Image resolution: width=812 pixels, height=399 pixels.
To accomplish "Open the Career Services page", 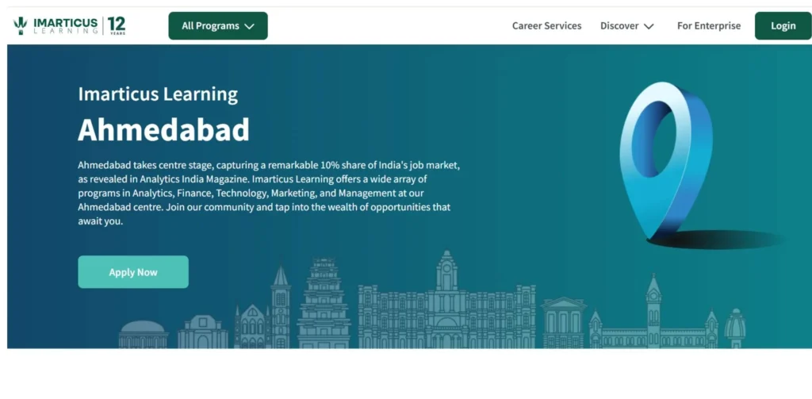I will (546, 25).
